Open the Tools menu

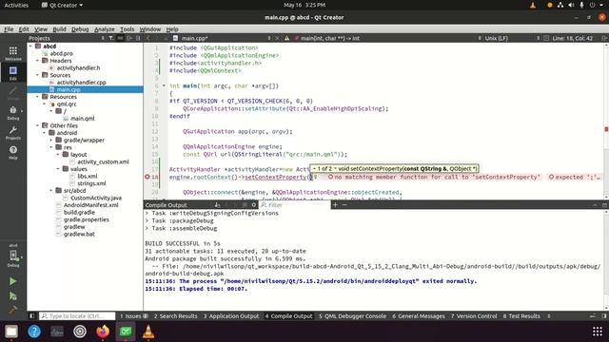[127, 29]
